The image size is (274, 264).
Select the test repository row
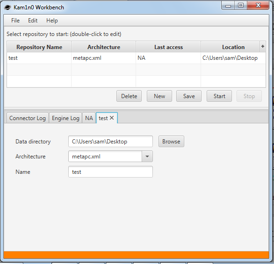click(136, 58)
